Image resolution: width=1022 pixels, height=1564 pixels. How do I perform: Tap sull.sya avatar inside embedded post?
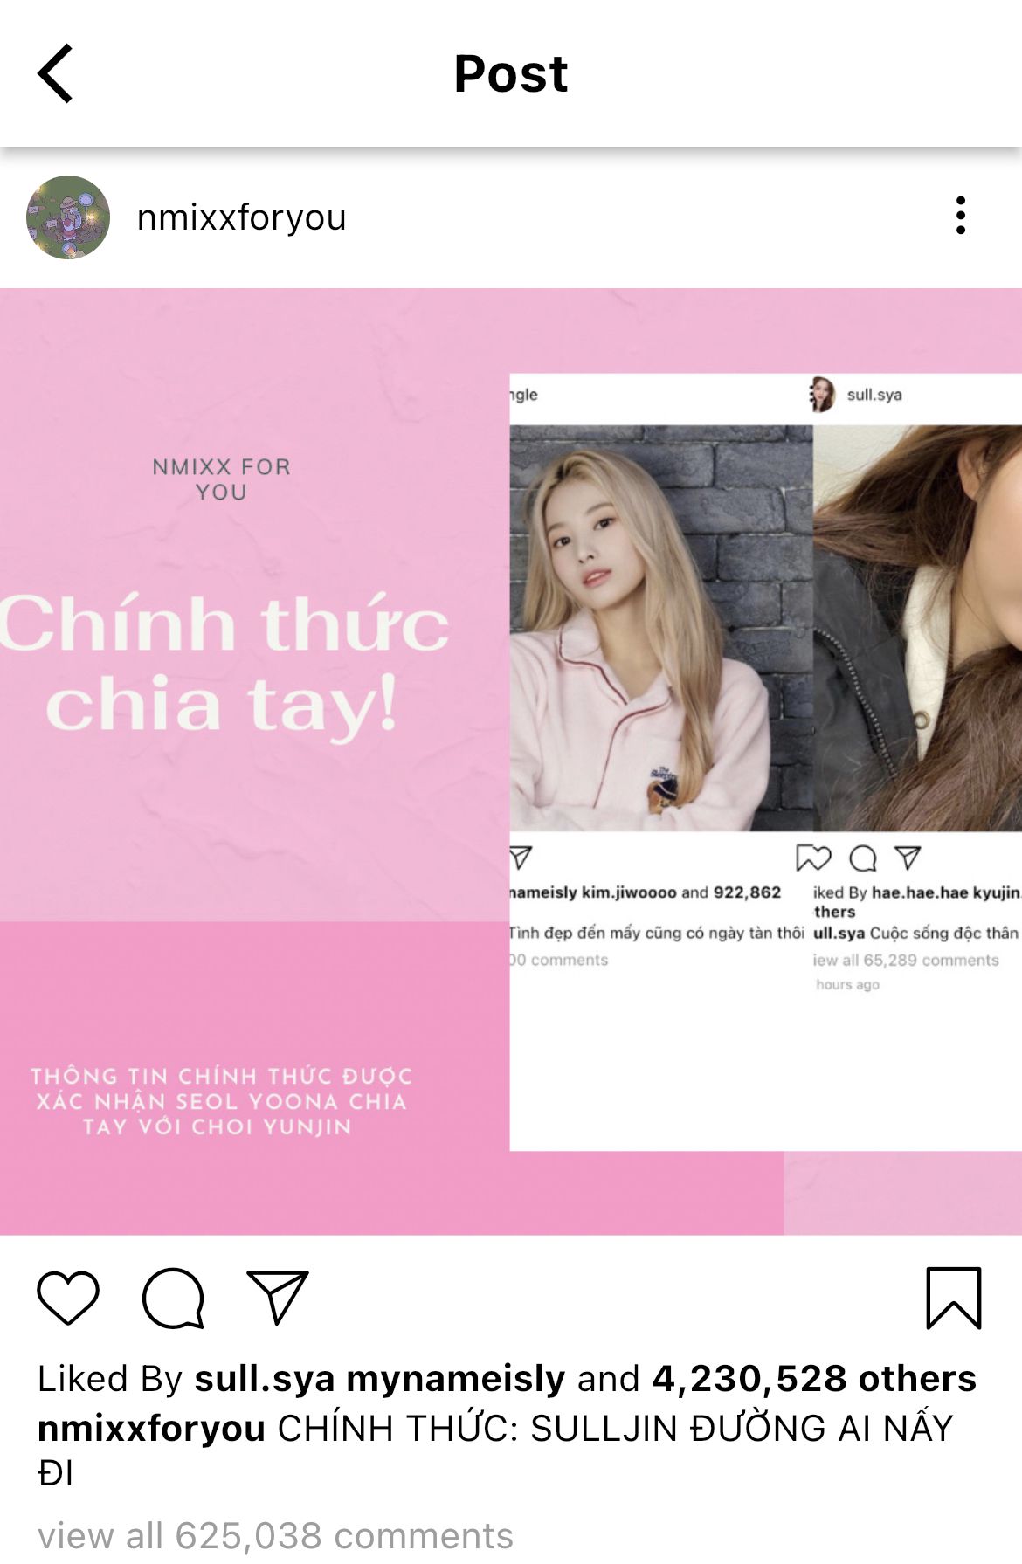coord(822,395)
